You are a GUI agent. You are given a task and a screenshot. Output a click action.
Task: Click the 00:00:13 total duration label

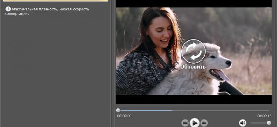tap(264, 116)
